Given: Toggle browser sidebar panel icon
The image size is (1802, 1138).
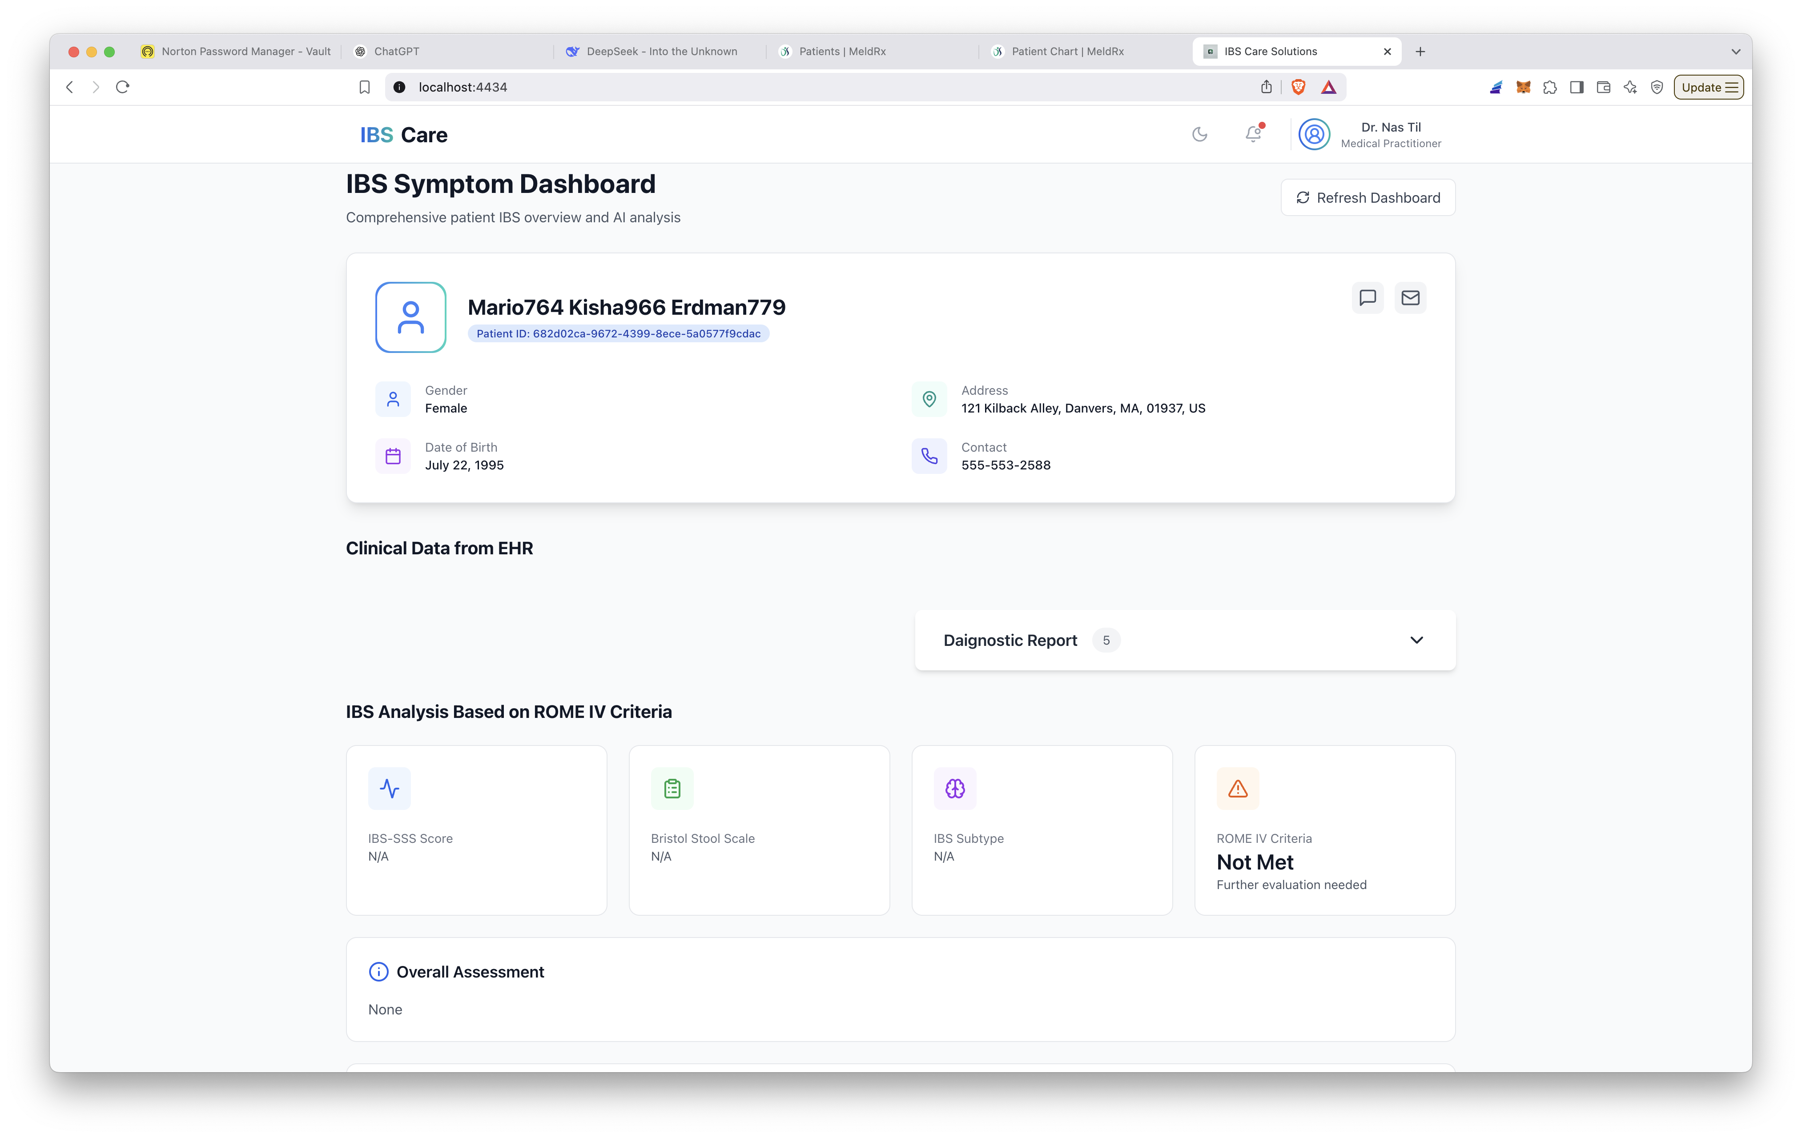Looking at the screenshot, I should pos(1577,88).
